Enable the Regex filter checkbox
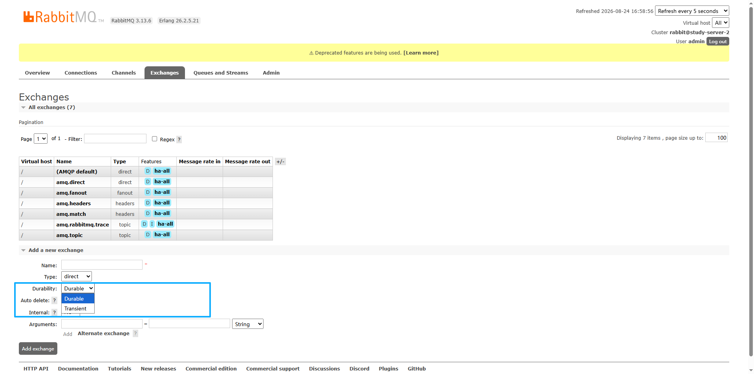The width and height of the screenshot is (754, 374). (x=154, y=139)
